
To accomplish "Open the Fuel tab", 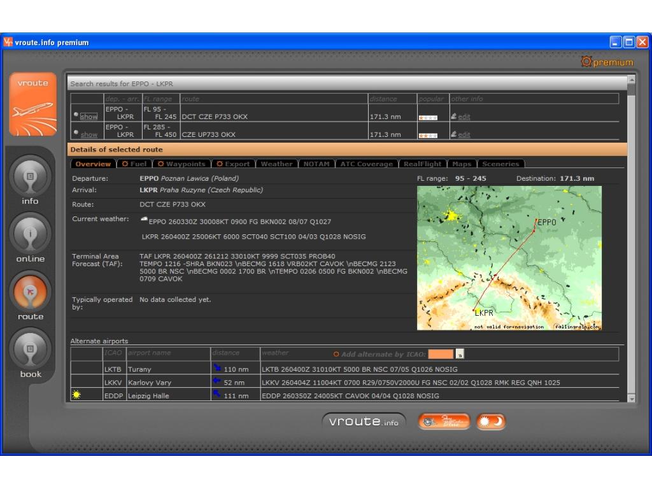I will point(134,164).
